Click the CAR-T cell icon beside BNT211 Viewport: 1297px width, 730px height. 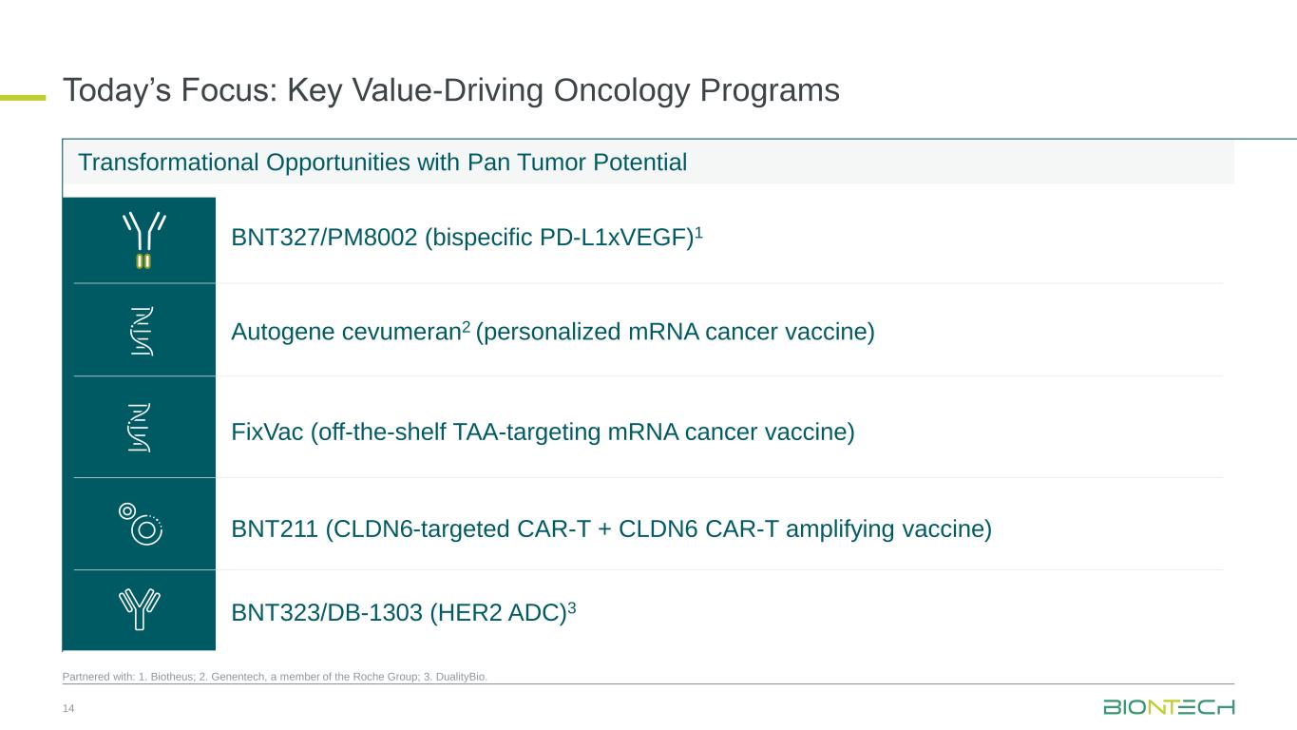[142, 524]
